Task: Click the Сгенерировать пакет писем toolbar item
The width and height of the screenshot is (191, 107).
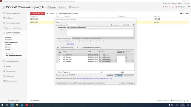Action: (67, 13)
